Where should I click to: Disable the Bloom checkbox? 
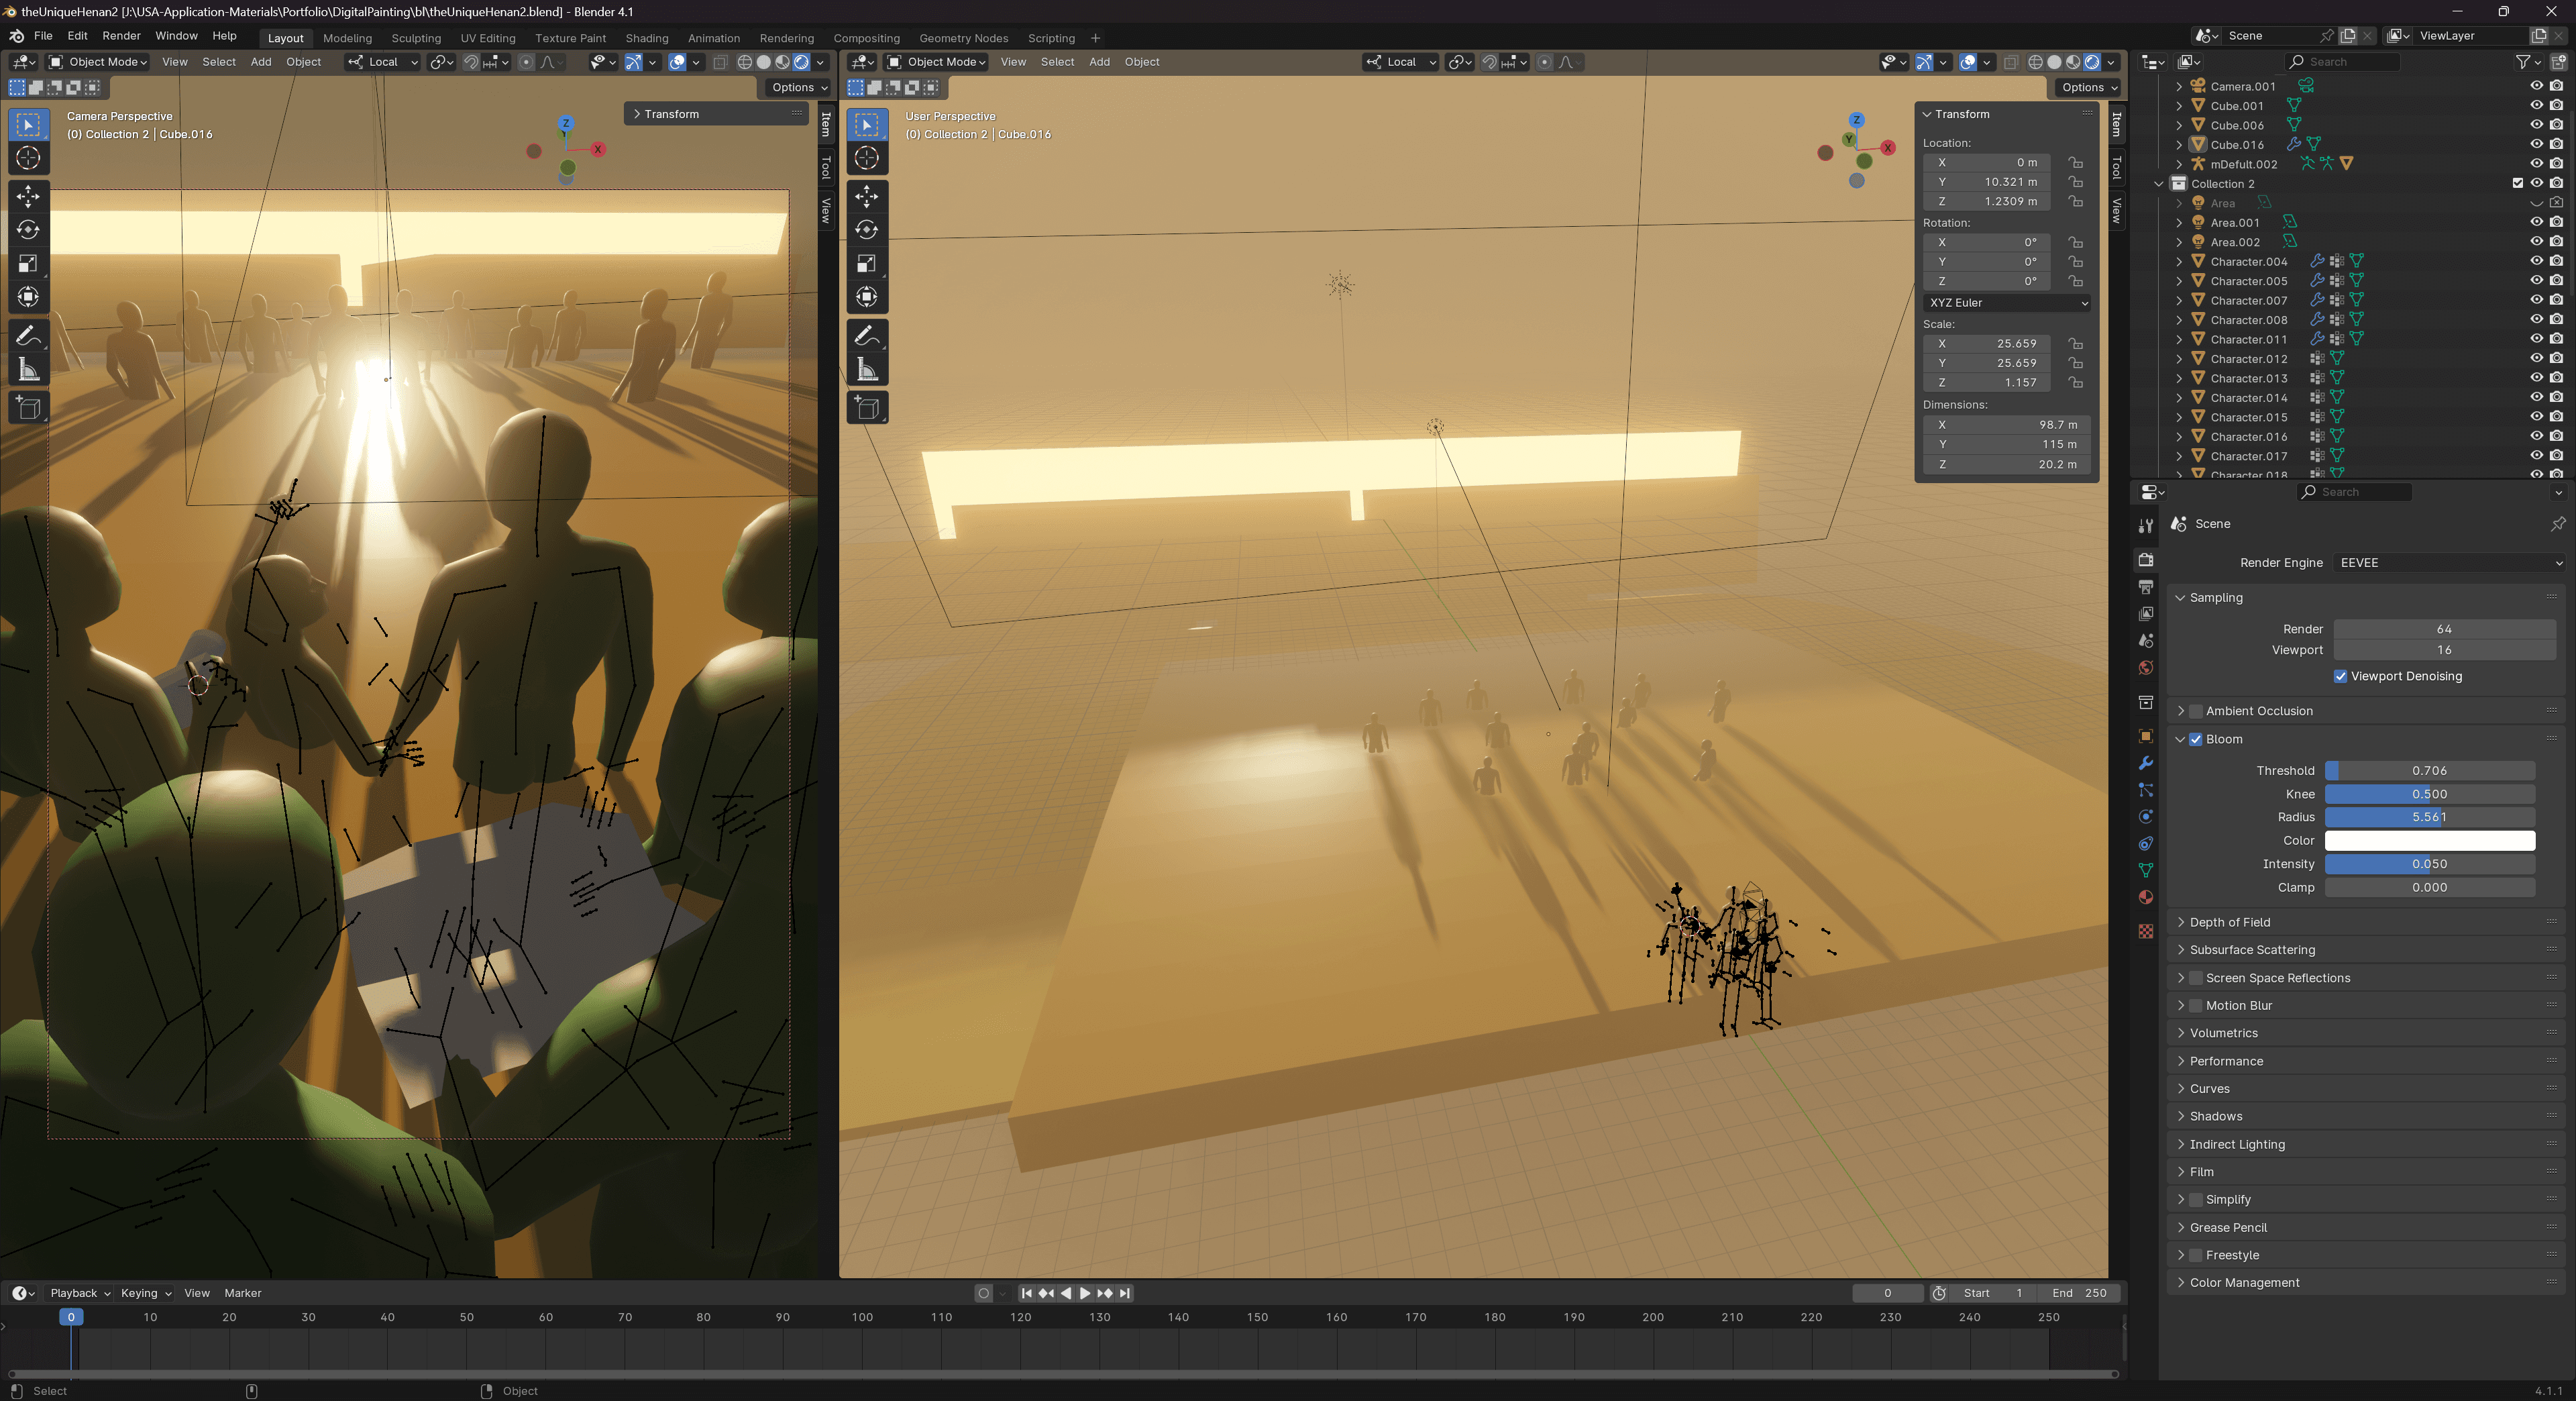click(x=2196, y=739)
